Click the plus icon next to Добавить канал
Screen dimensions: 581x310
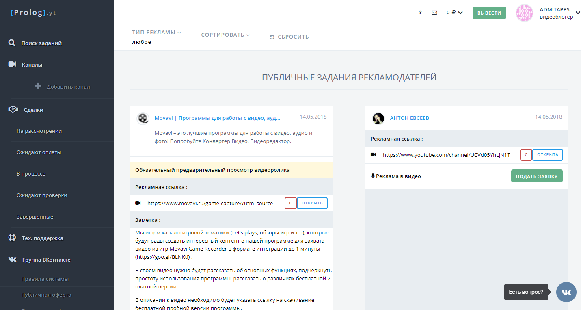38,86
